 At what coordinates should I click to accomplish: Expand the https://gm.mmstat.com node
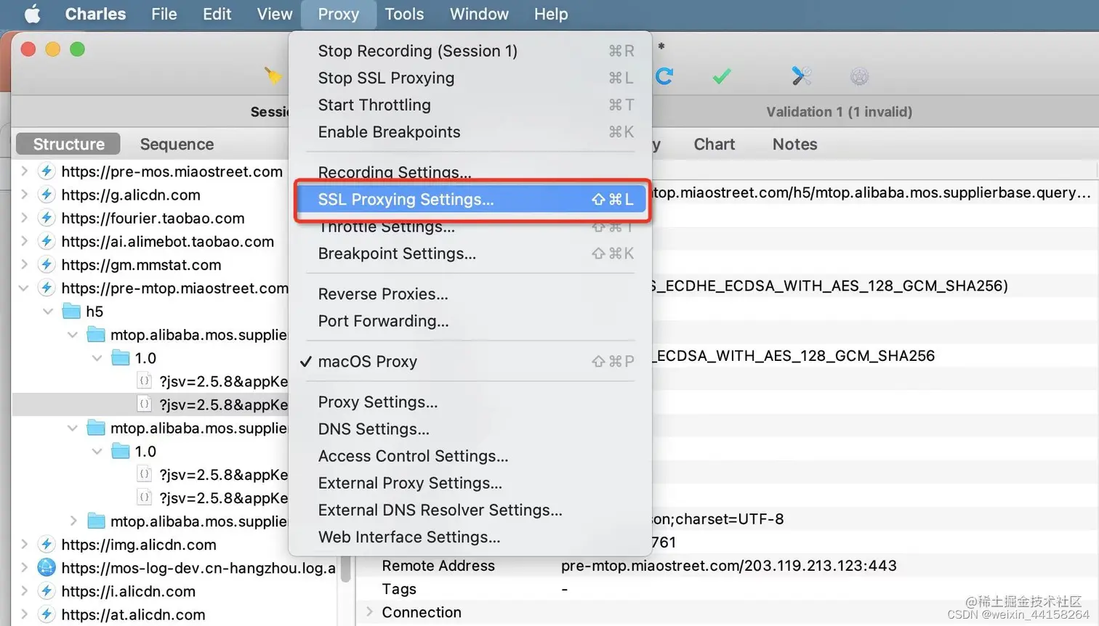pos(24,264)
